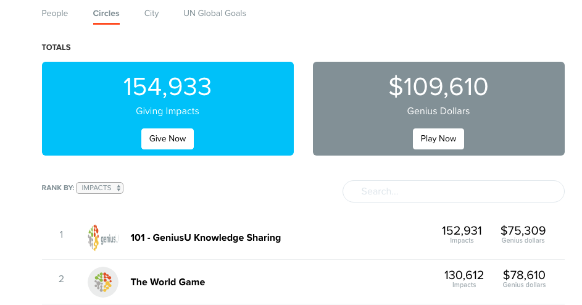
Task: Click the Search input field
Action: point(453,191)
